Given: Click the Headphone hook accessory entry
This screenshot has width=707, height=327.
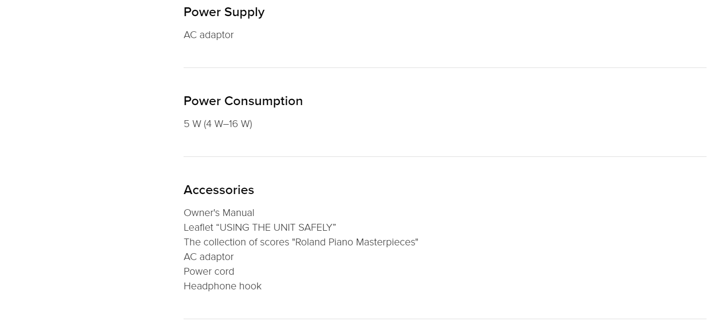Looking at the screenshot, I should click(223, 286).
